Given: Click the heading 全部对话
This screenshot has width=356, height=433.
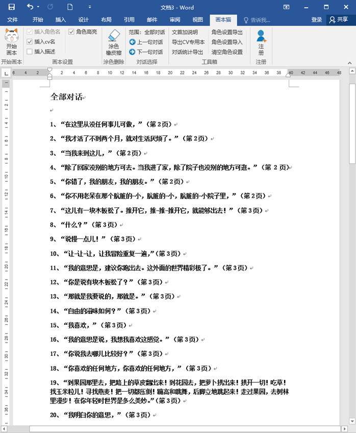Looking at the screenshot, I should coord(66,97).
